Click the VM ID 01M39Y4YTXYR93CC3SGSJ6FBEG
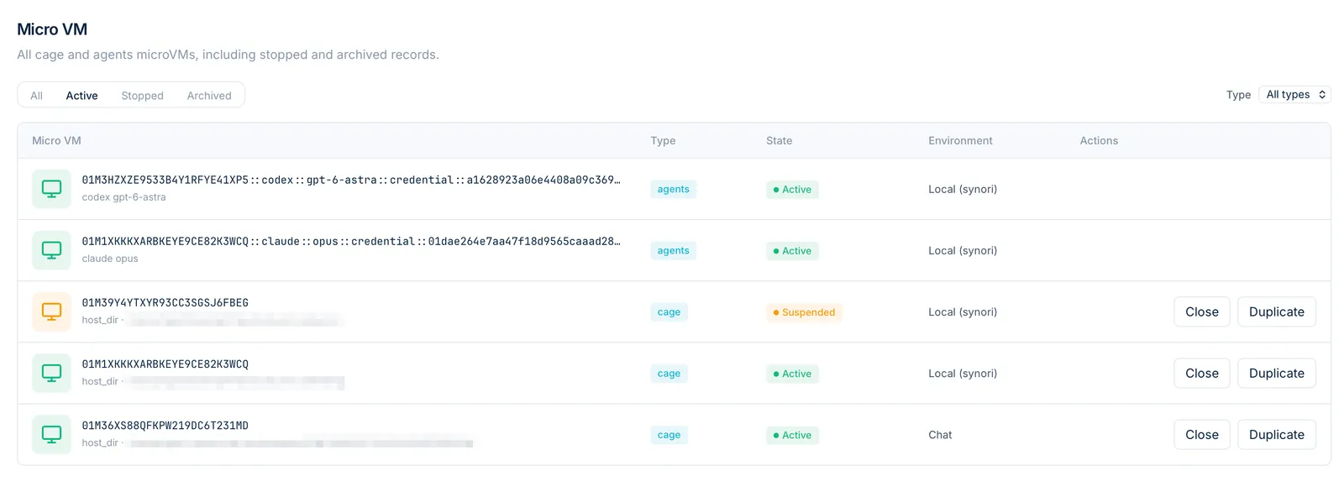This screenshot has height=497, width=1344. point(165,303)
